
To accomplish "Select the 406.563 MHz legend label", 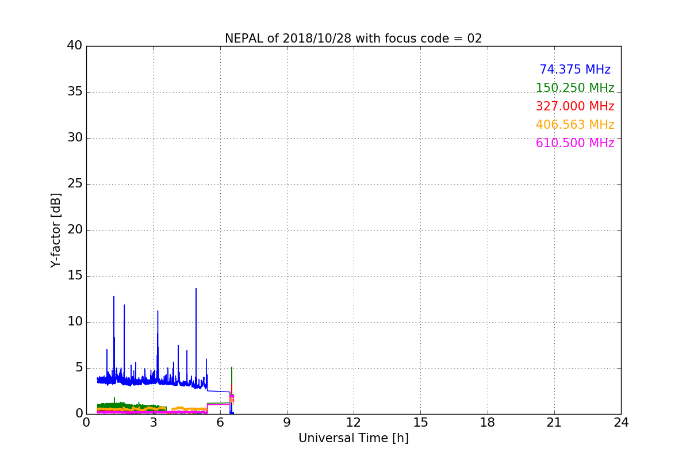I will click(x=575, y=125).
